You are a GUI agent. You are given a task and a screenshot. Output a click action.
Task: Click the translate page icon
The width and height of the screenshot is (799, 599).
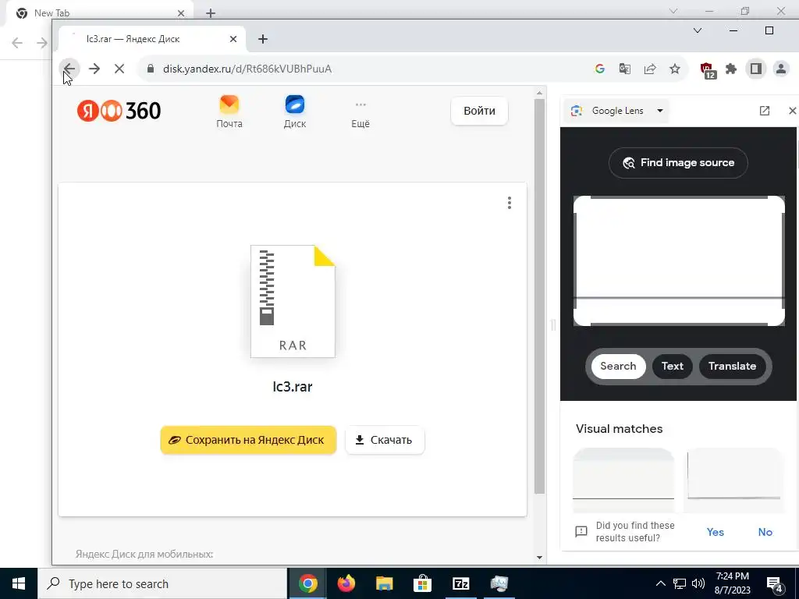pos(625,69)
